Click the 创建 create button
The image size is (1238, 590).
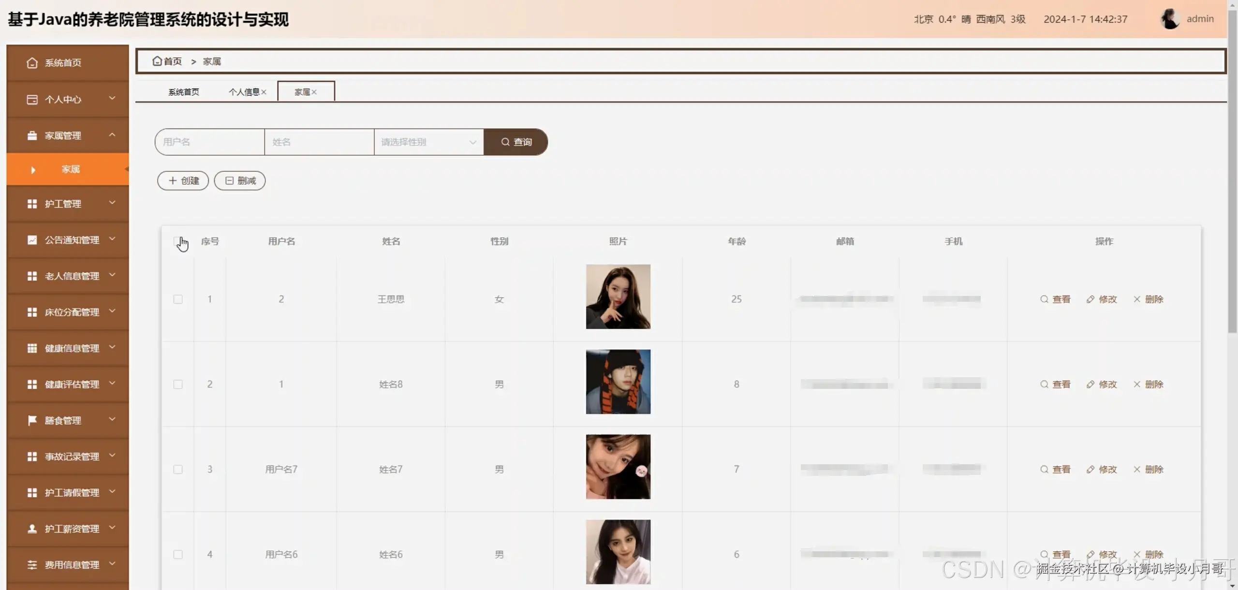(x=183, y=180)
